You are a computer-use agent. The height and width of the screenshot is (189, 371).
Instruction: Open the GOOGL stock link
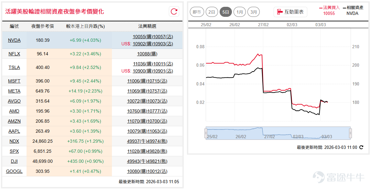click(14, 171)
